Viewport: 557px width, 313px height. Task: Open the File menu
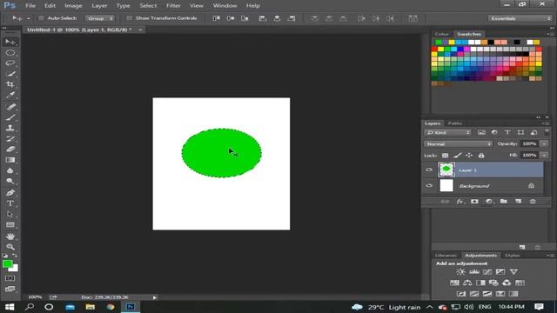click(30, 6)
